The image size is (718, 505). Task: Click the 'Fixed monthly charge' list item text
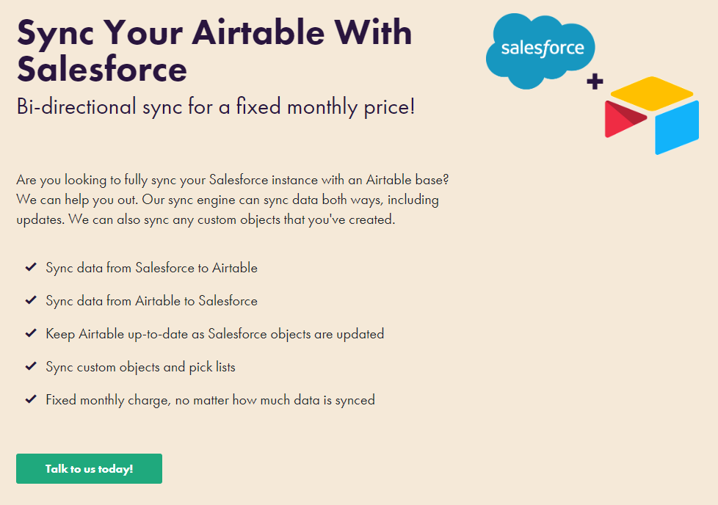[210, 400]
